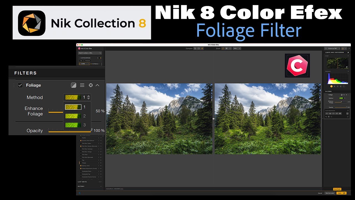
Task: Toggle the highlighted side-by-side compare icon
Action: tap(202, 48)
